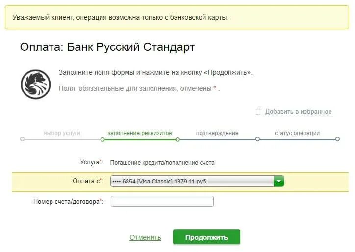This screenshot has height=252, width=355.
Task: Click the 'Оплата с' field label
Action: 88,181
